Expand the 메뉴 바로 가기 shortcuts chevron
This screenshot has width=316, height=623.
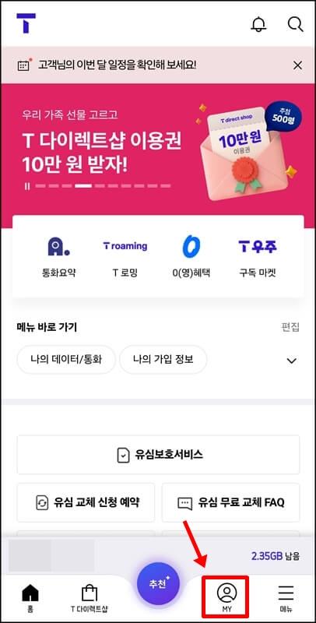click(291, 361)
